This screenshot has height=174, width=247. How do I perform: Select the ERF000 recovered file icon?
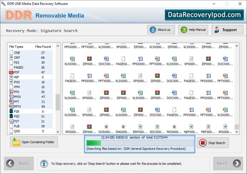[x=140, y=127]
